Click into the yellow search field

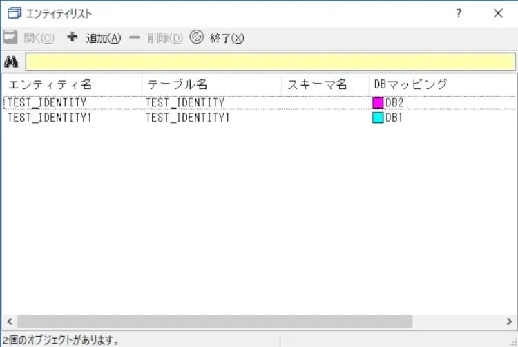coord(269,62)
